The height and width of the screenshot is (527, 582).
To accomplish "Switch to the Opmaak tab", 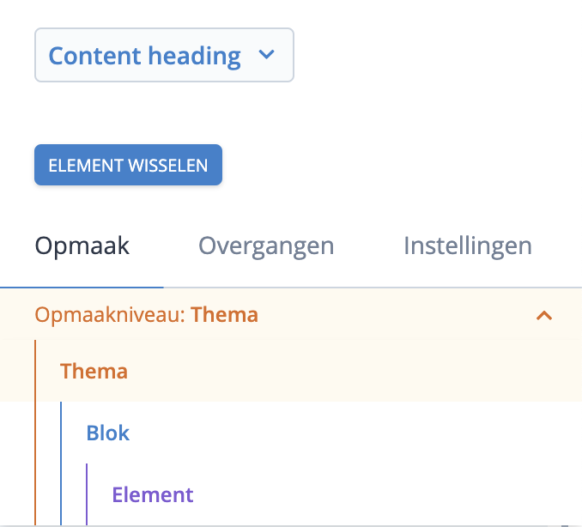I will 82,246.
